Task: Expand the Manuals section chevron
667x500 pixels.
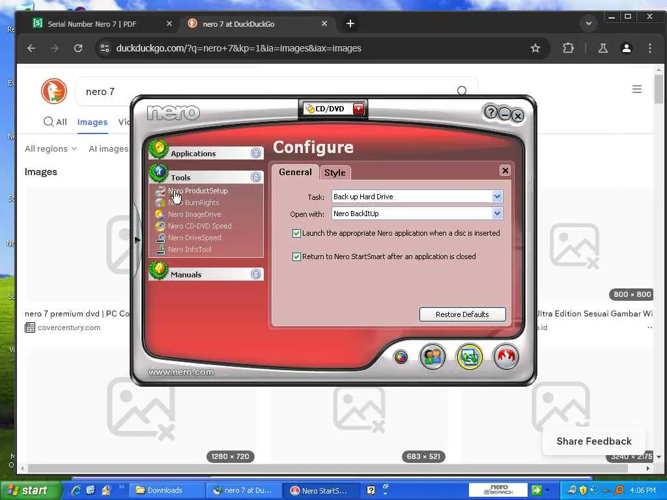Action: click(x=255, y=274)
